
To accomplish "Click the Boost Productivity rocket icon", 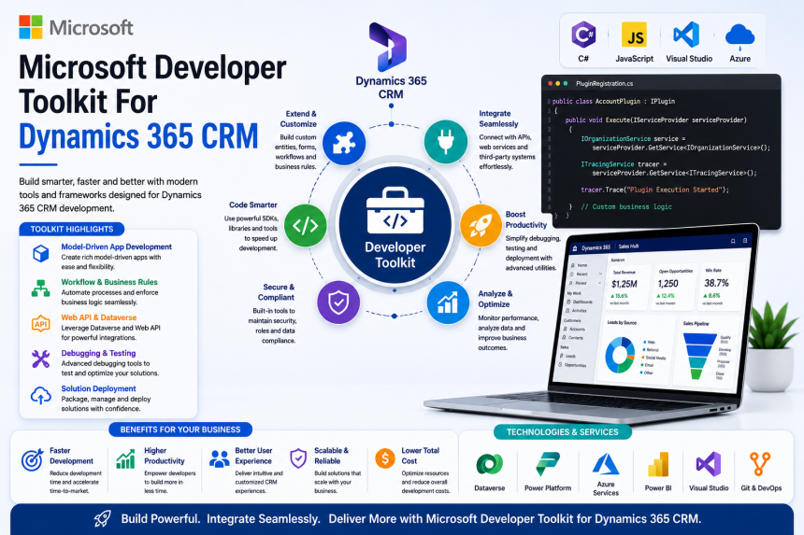I will point(481,225).
